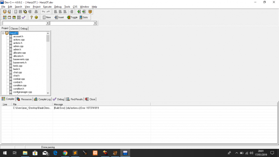Open the second function combo box dropdown

click(x=95, y=23)
